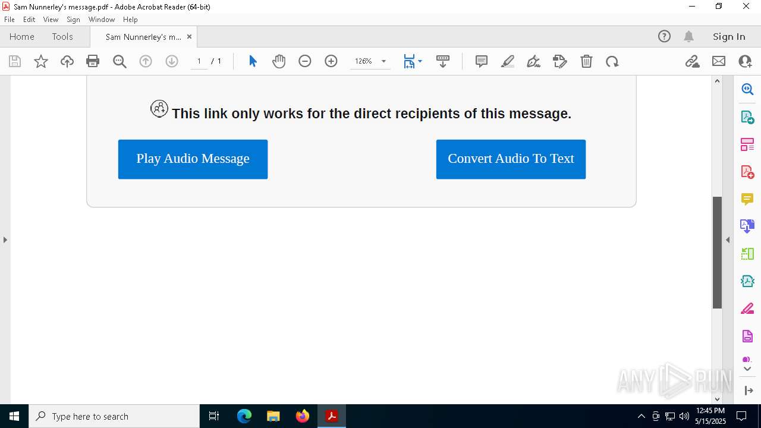Open the Help menu
This screenshot has height=428, width=761.
[130, 20]
